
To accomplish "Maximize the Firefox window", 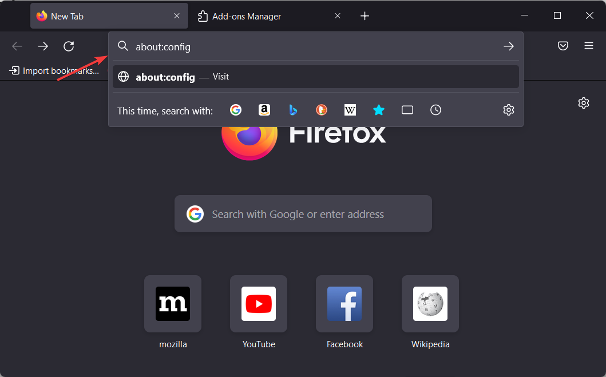I will (x=557, y=15).
